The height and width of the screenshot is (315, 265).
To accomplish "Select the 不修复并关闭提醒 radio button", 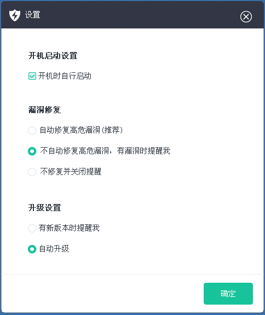I will 32,172.
